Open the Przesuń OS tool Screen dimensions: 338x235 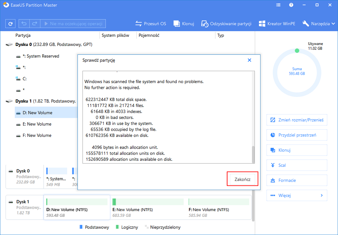(x=151, y=24)
